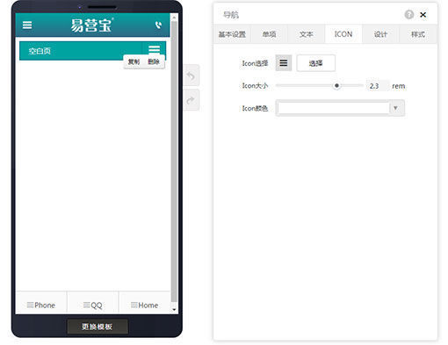The width and height of the screenshot is (448, 345).
Task: Select the ICON tab
Action: tap(343, 34)
